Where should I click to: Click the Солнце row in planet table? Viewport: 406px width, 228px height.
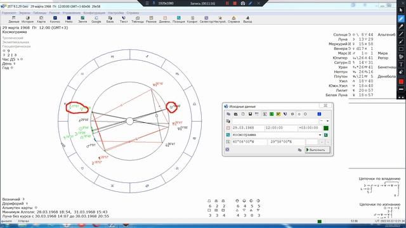point(364,34)
